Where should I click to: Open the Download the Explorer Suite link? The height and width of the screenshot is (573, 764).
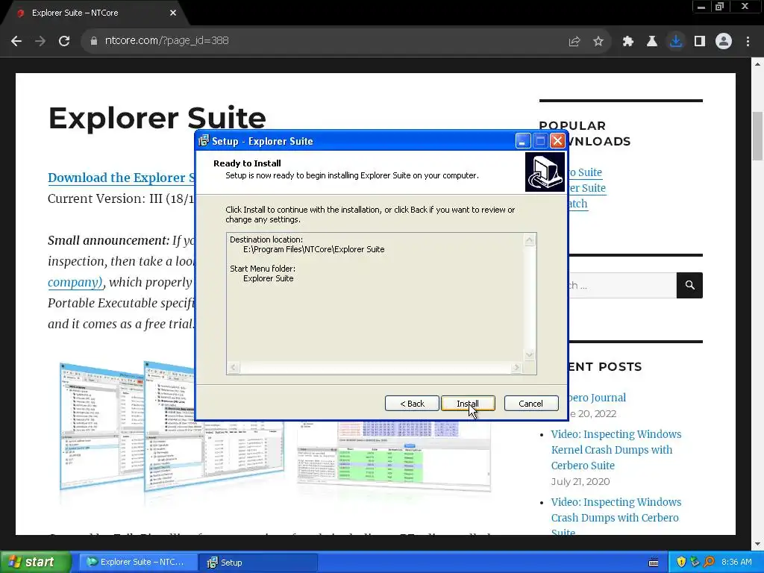[x=121, y=178]
